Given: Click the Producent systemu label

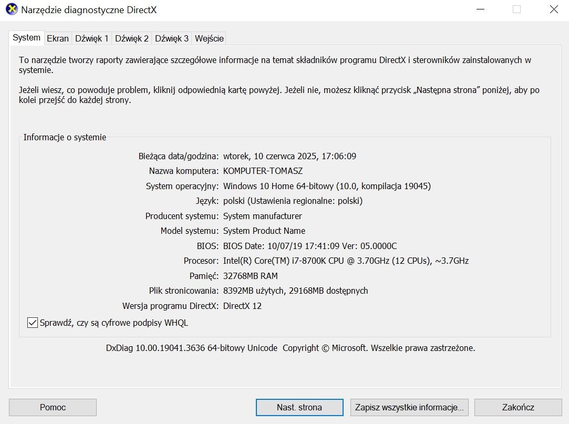Looking at the screenshot, I should [182, 216].
